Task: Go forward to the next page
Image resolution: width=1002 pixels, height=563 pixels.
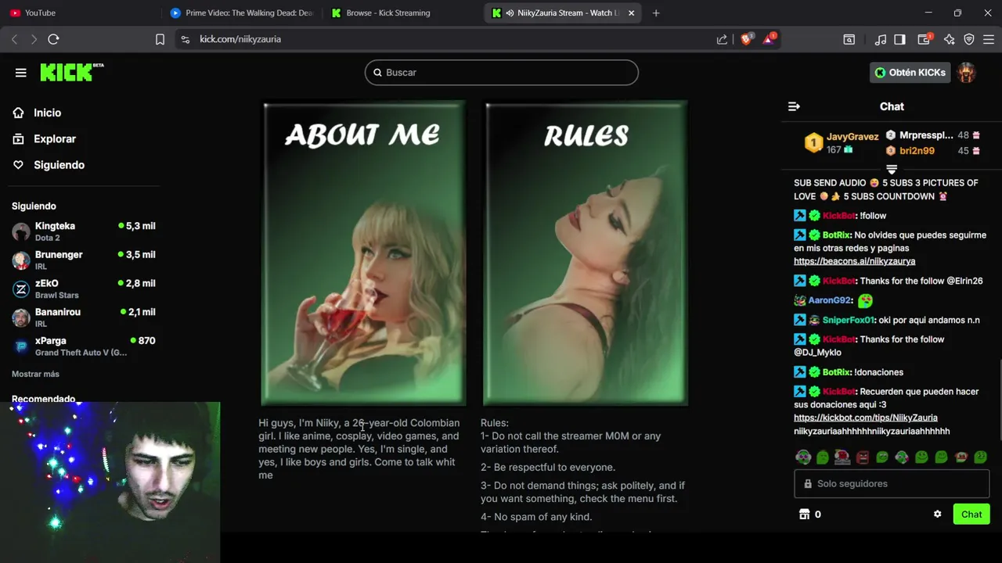Action: (x=34, y=39)
